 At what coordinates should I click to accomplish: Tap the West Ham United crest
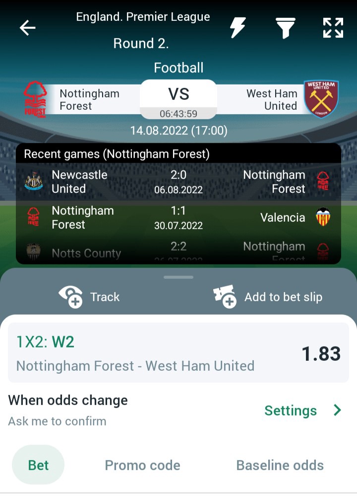click(x=321, y=99)
